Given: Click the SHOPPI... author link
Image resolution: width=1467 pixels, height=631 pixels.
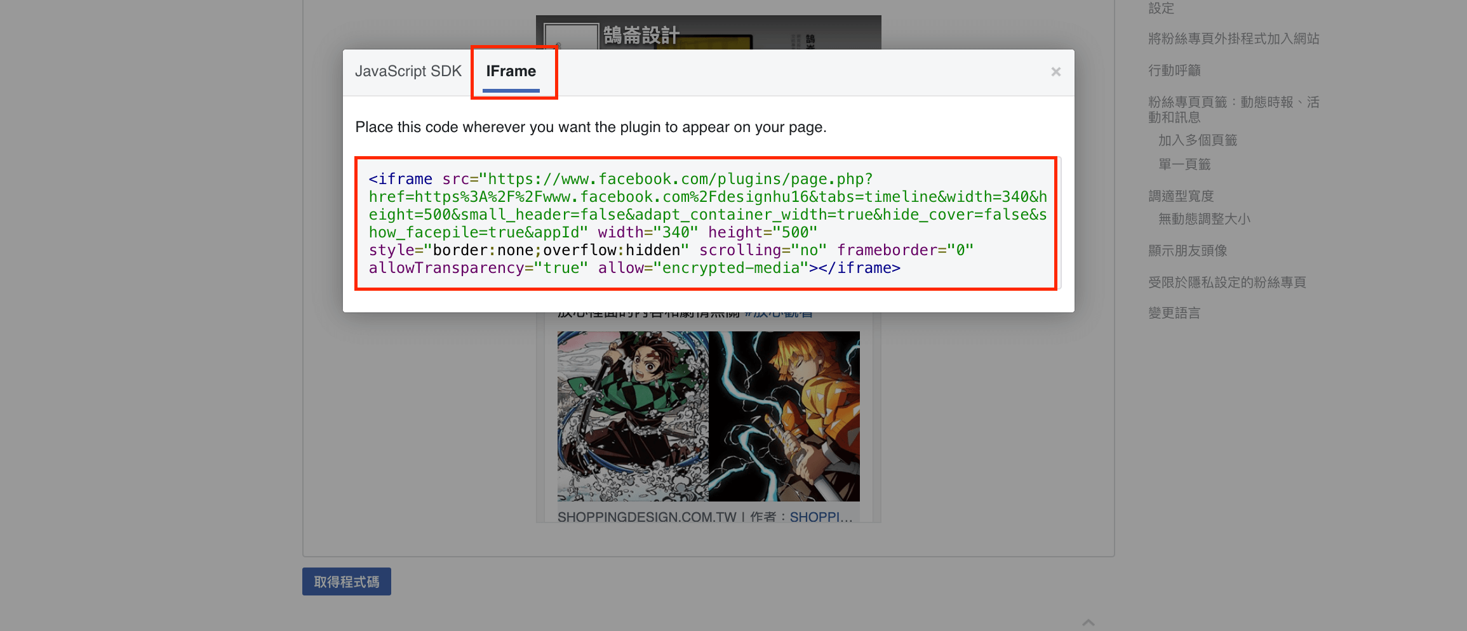Looking at the screenshot, I should tap(821, 517).
